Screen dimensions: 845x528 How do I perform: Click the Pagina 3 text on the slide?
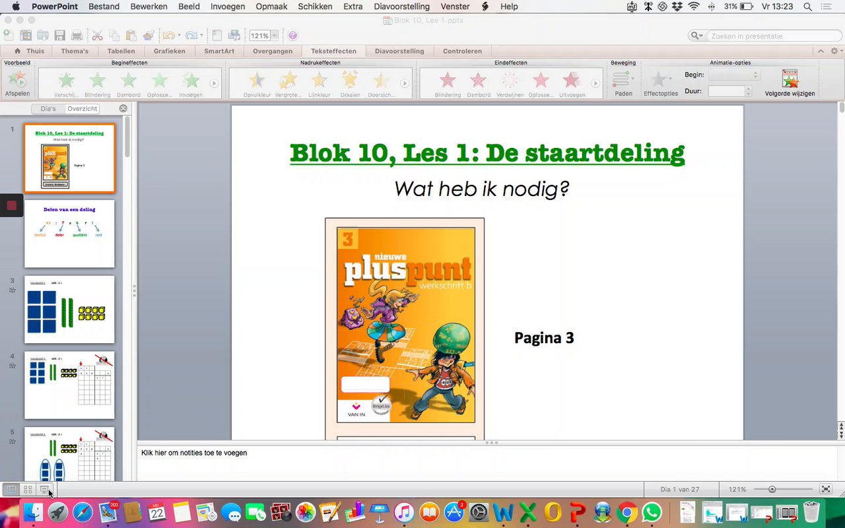[x=544, y=338]
